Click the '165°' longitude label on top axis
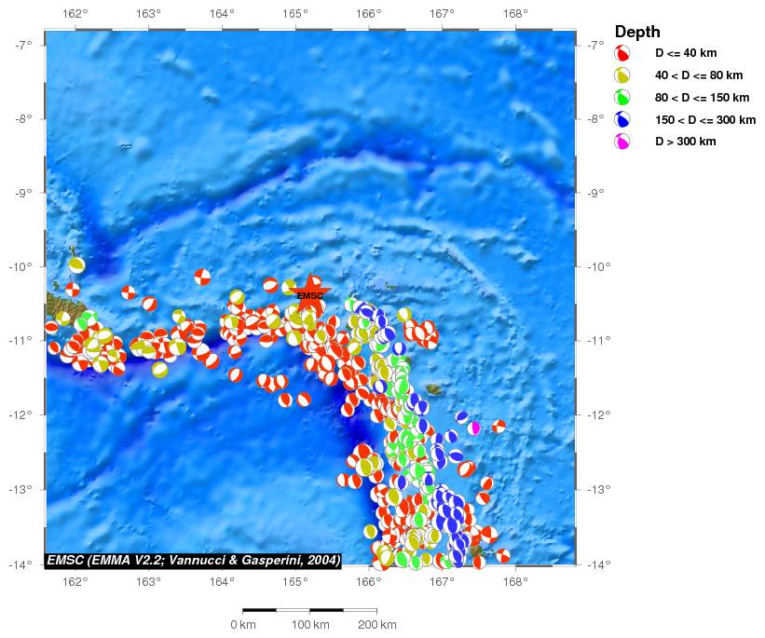The width and height of the screenshot is (765, 638). tap(295, 14)
